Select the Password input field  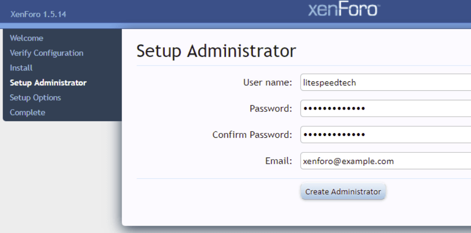(x=386, y=108)
